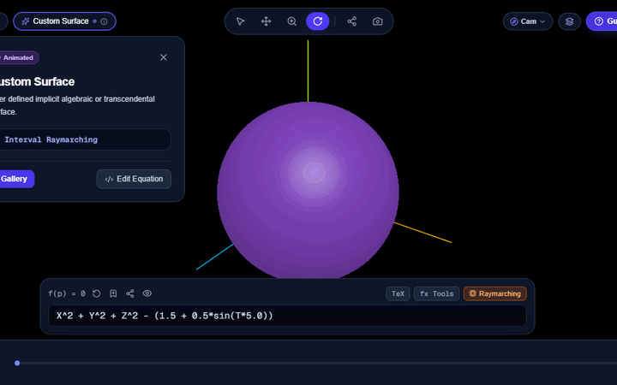Open the layers stack button
Image resolution: width=617 pixels, height=385 pixels.
tap(569, 21)
